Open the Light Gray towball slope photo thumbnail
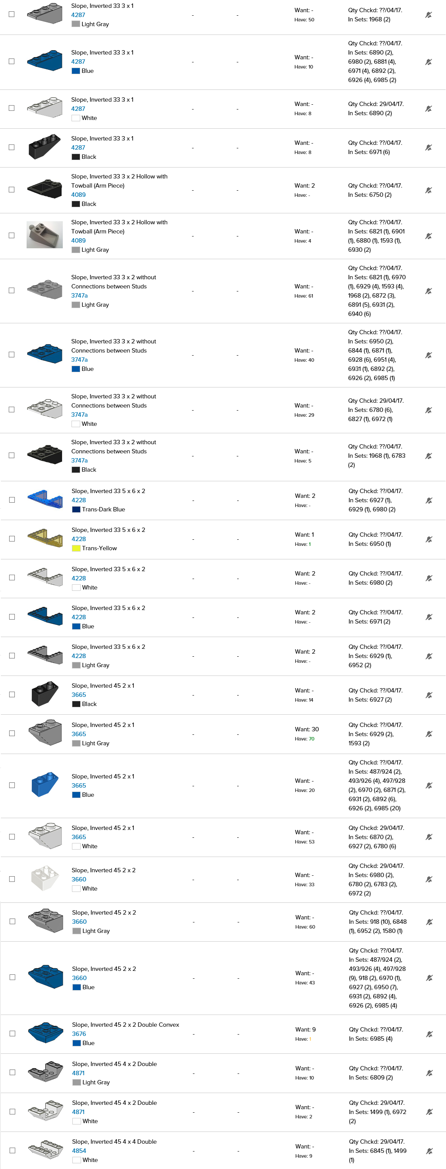 [x=44, y=235]
